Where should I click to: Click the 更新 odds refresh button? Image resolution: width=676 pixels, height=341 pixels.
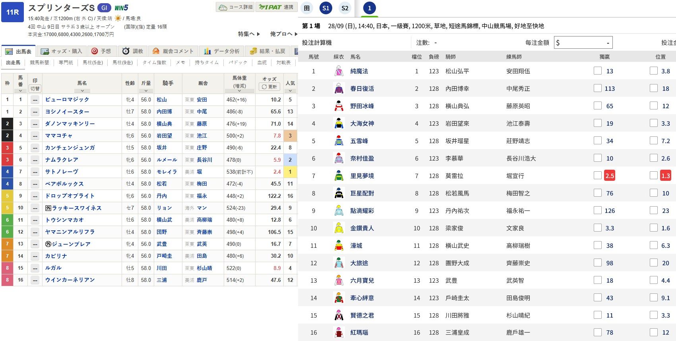pyautogui.click(x=269, y=87)
